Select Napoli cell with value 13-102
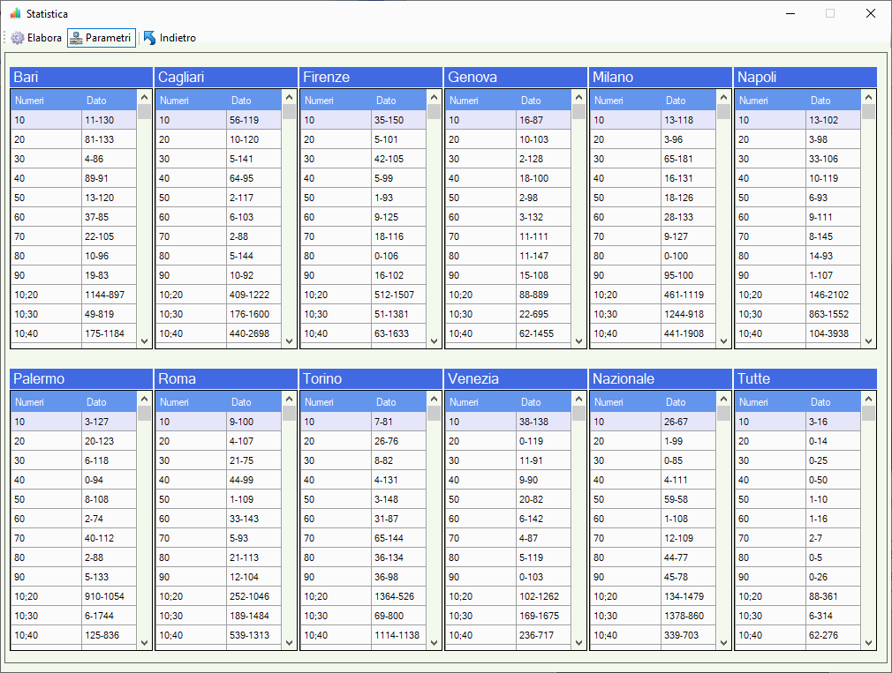The image size is (892, 673). click(834, 120)
